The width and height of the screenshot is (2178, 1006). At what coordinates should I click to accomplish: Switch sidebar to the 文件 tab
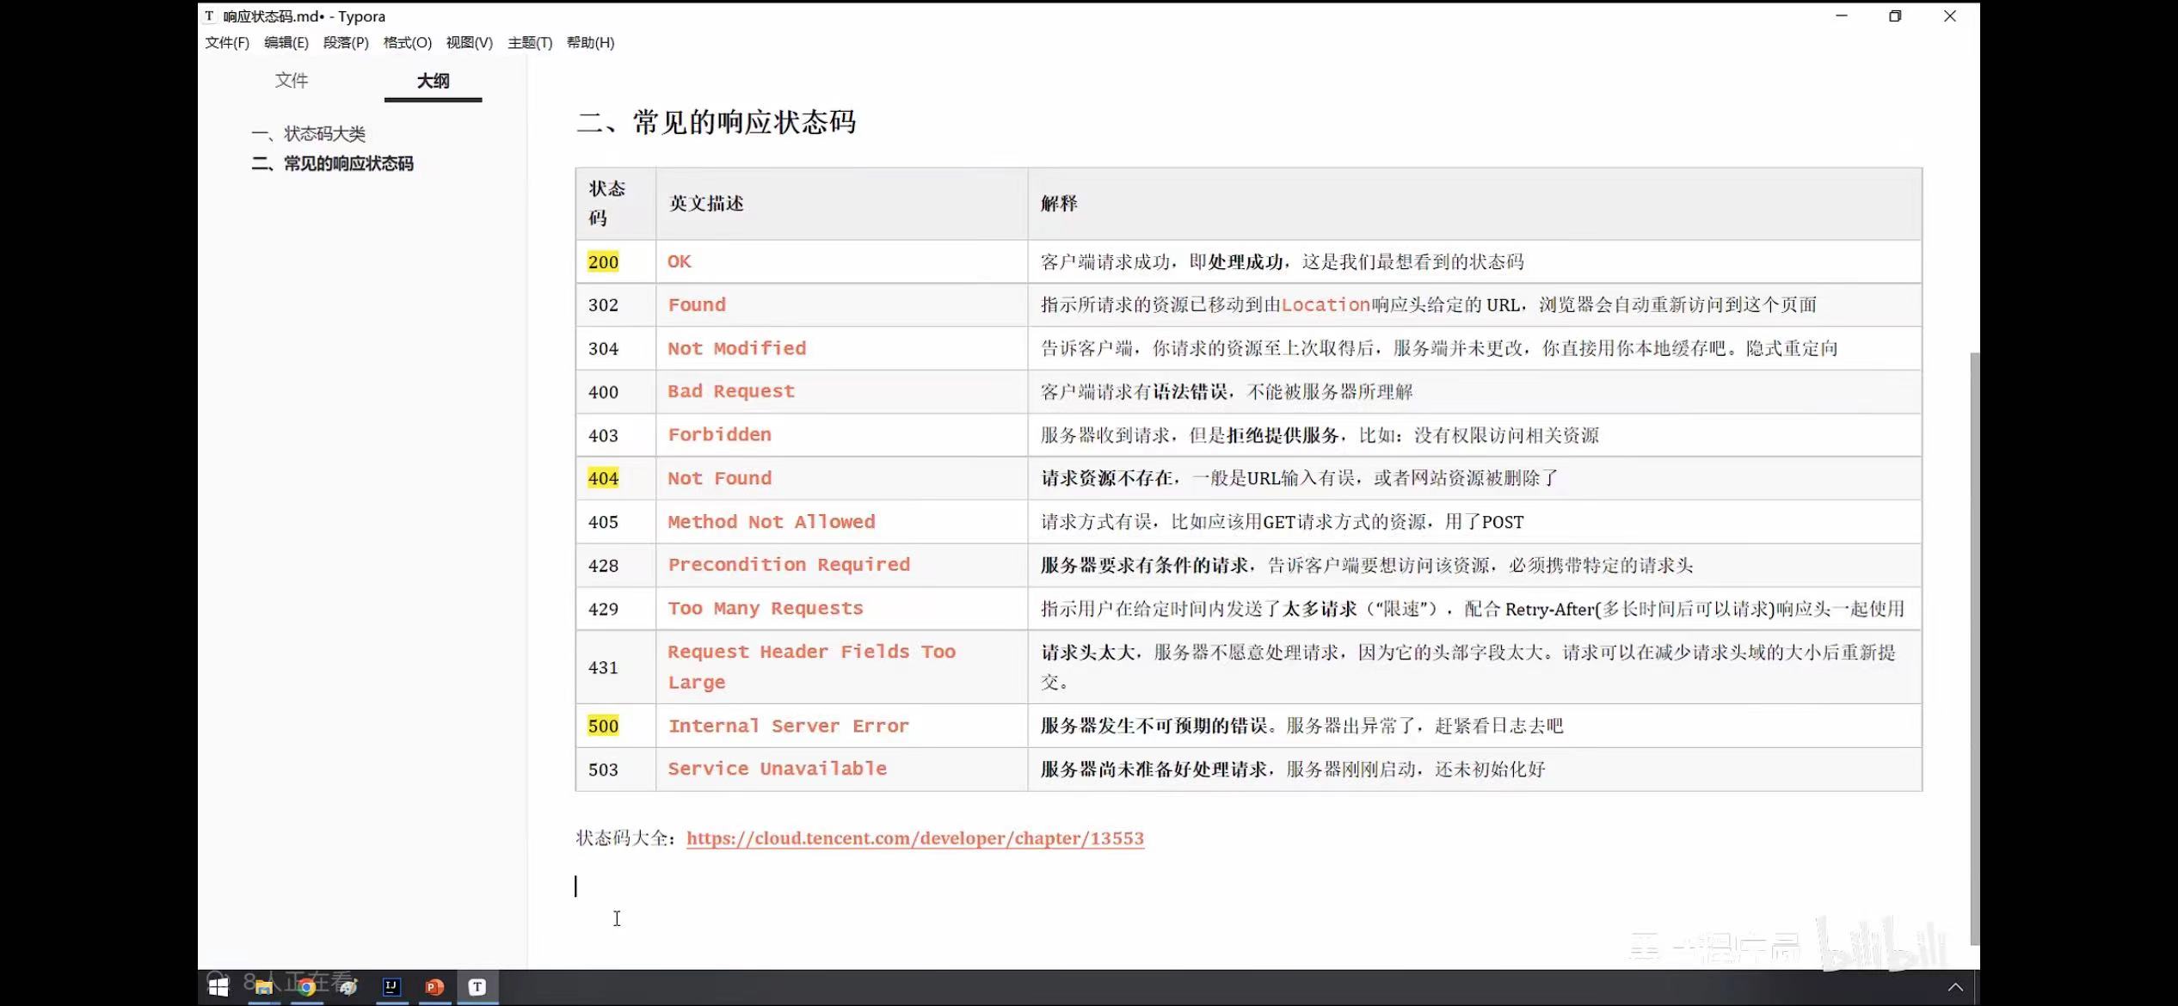292,81
